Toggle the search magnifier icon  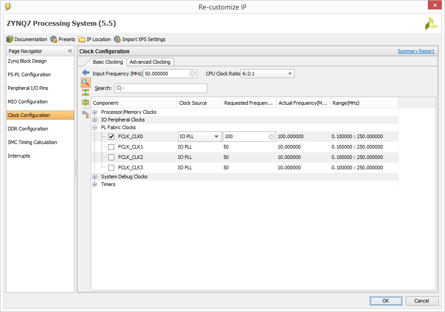(x=86, y=83)
